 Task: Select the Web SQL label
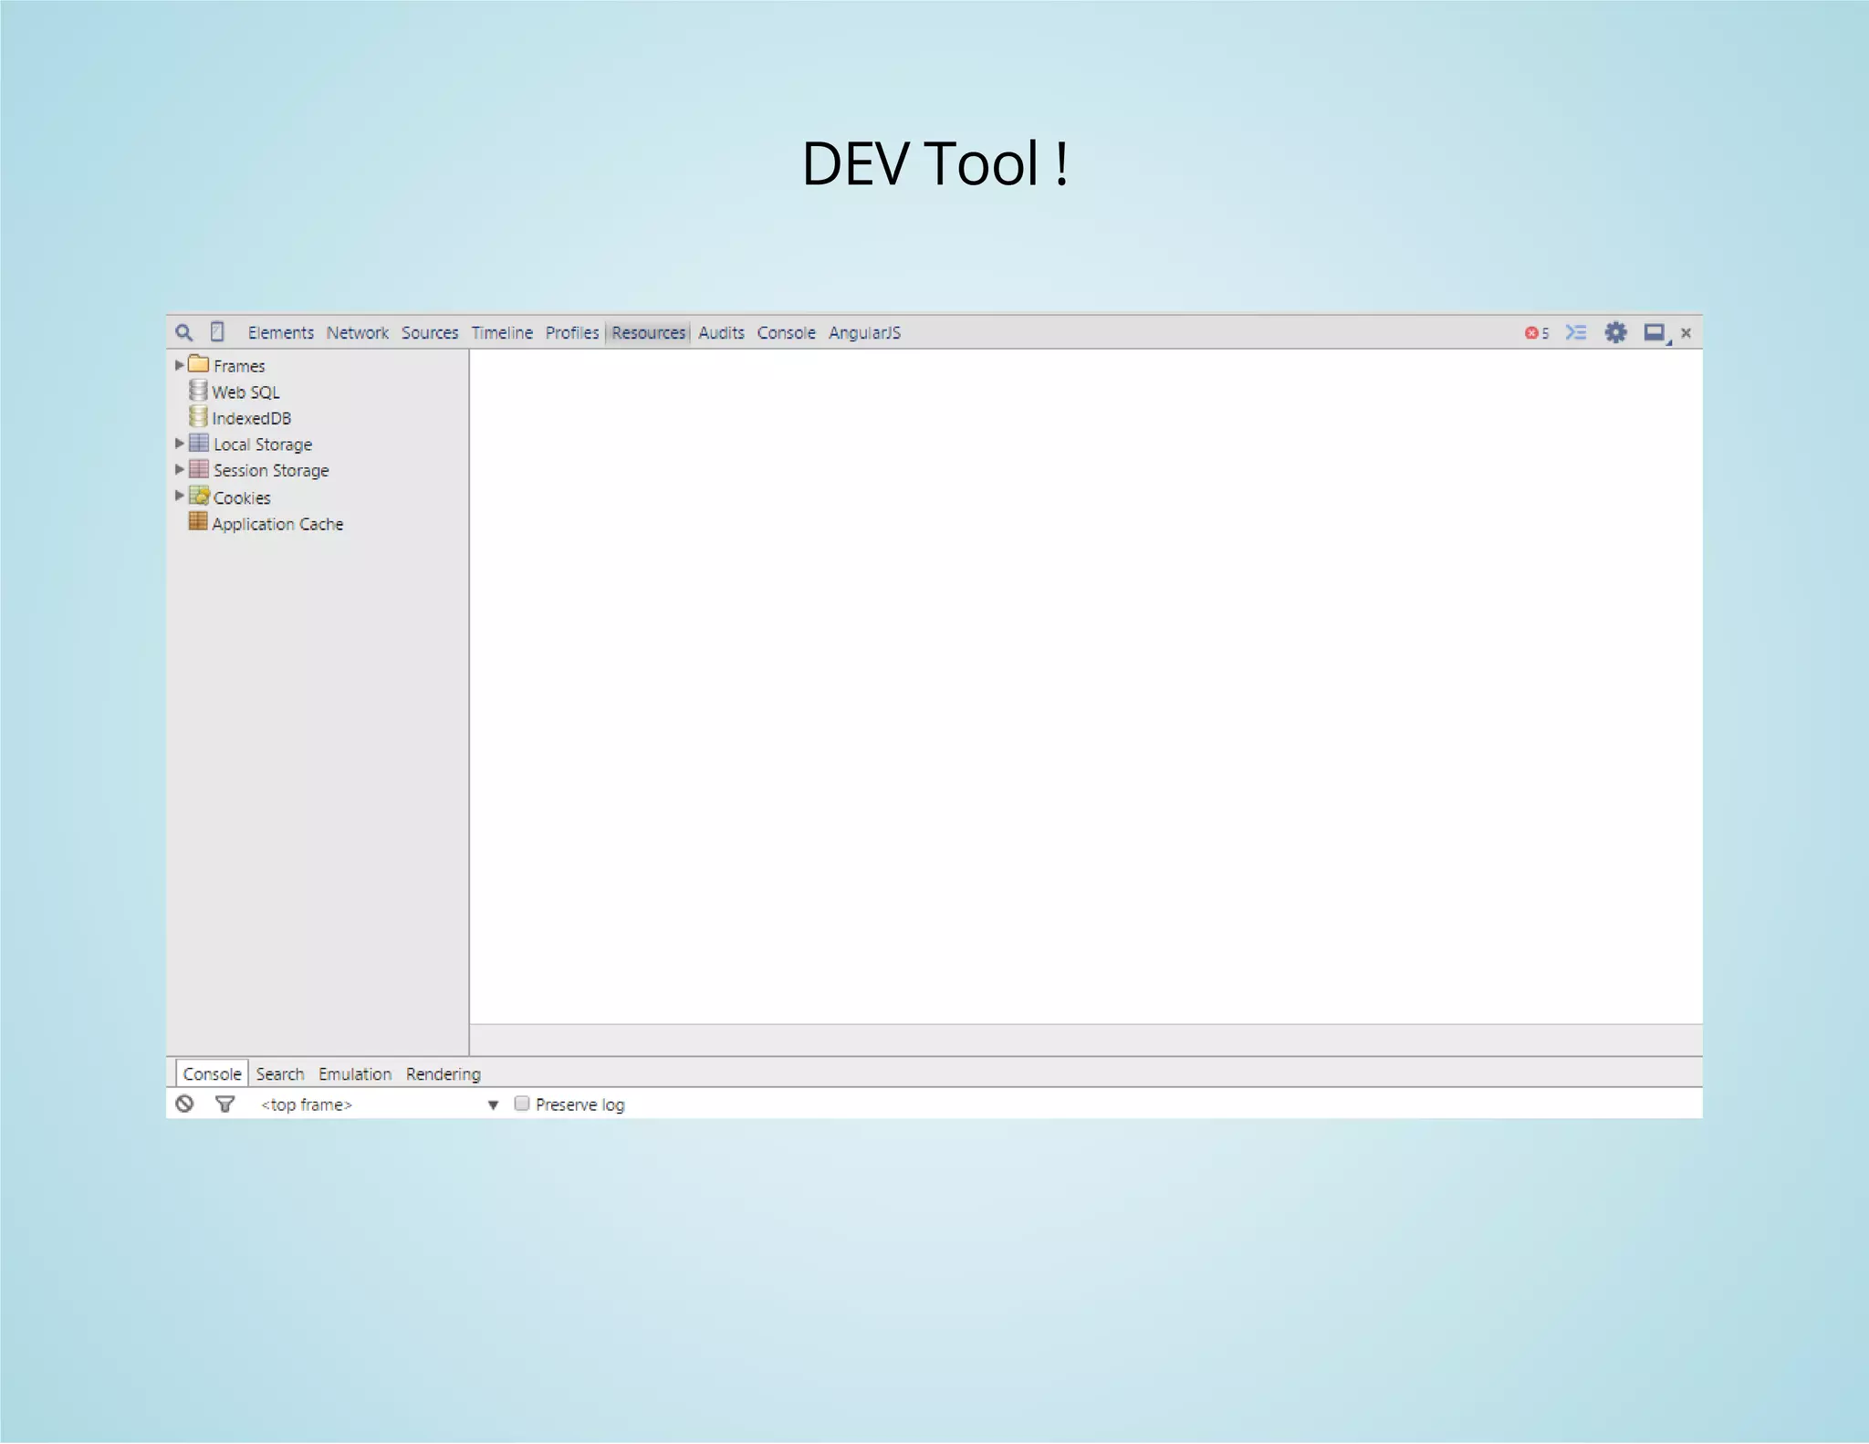click(245, 392)
